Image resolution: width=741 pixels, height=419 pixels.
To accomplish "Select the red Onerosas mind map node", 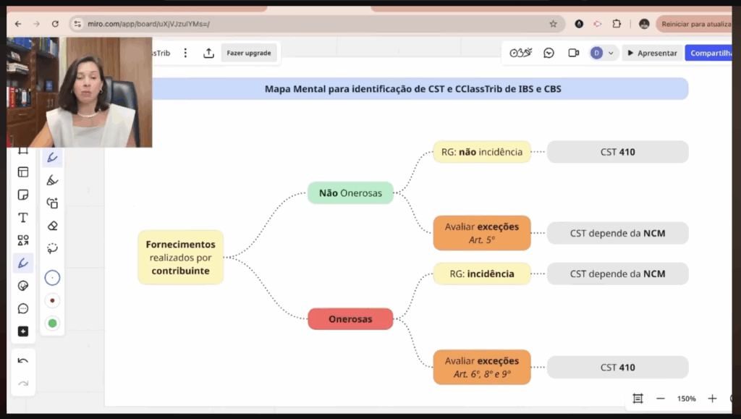I will pos(350,319).
